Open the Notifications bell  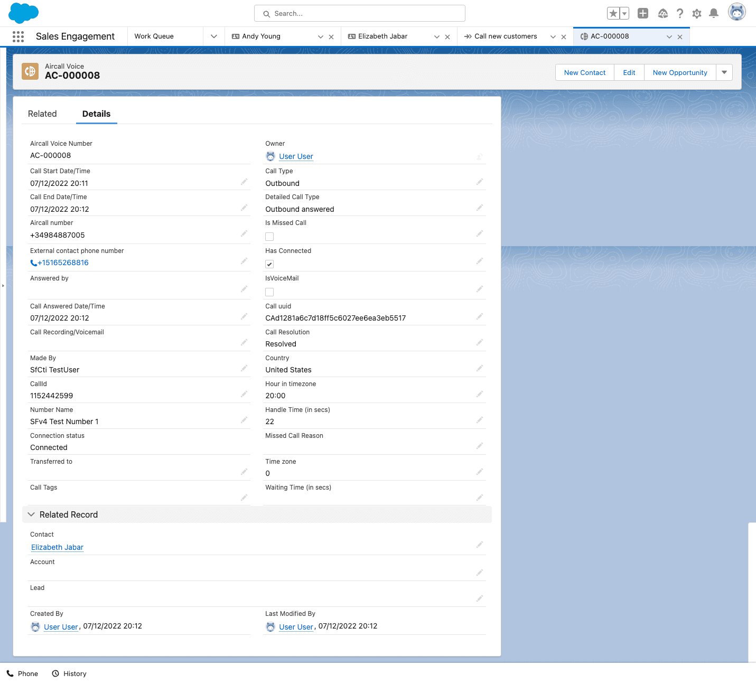pyautogui.click(x=713, y=14)
